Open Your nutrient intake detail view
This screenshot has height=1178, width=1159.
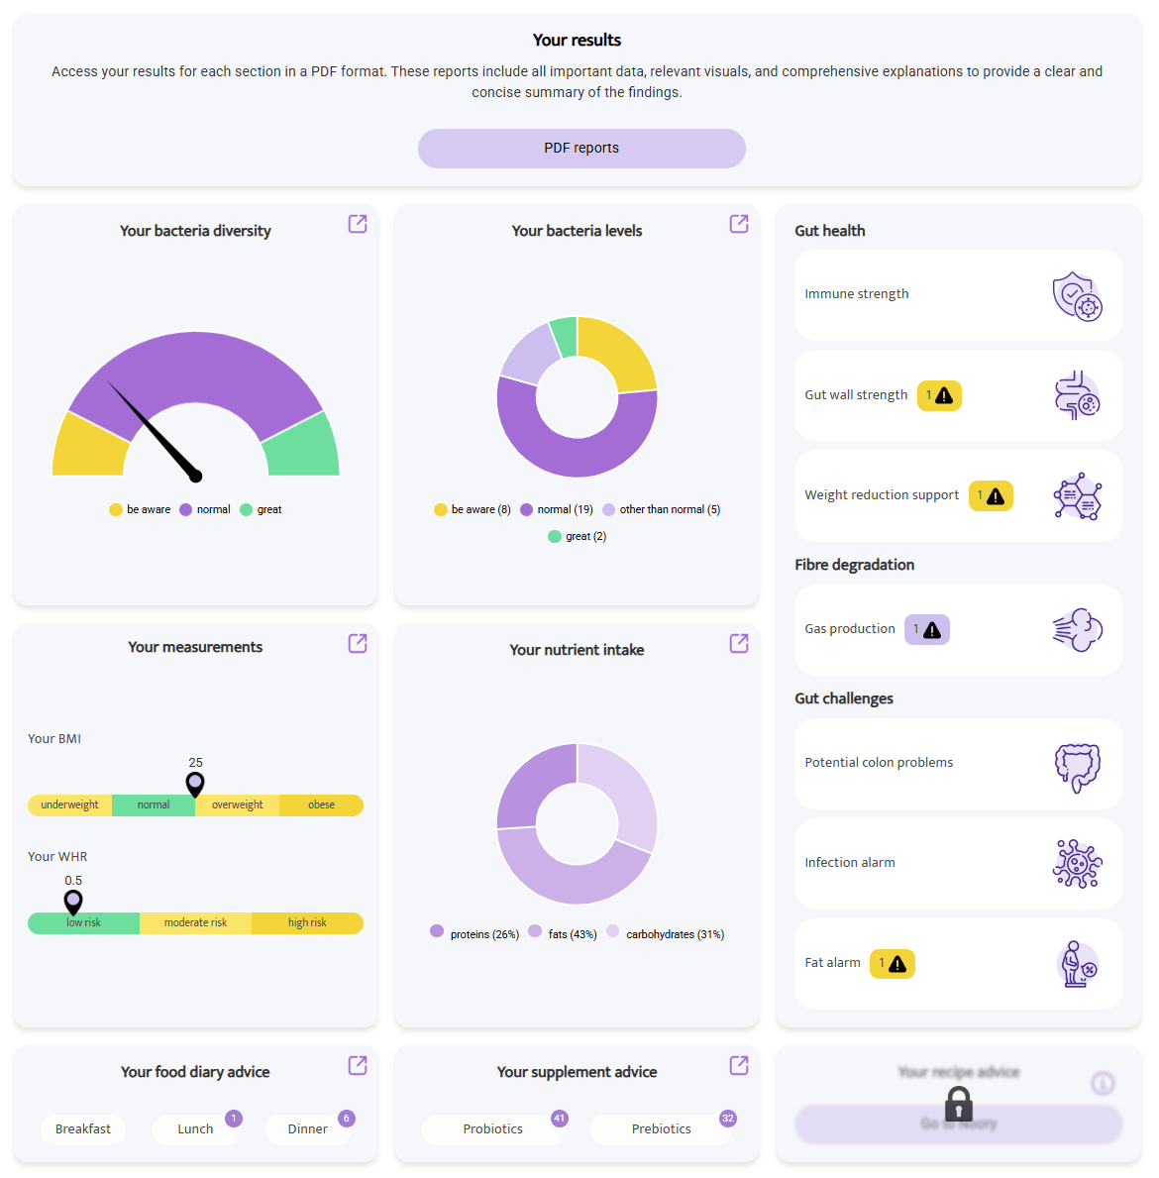pyautogui.click(x=739, y=643)
